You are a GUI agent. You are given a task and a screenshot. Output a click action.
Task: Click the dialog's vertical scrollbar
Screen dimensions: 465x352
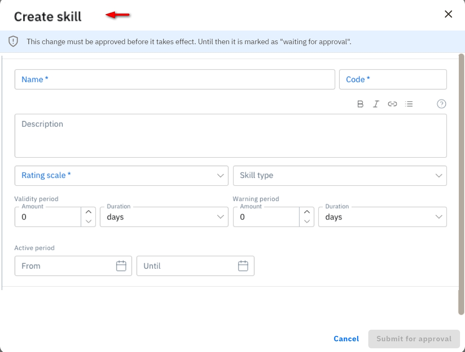(x=461, y=184)
